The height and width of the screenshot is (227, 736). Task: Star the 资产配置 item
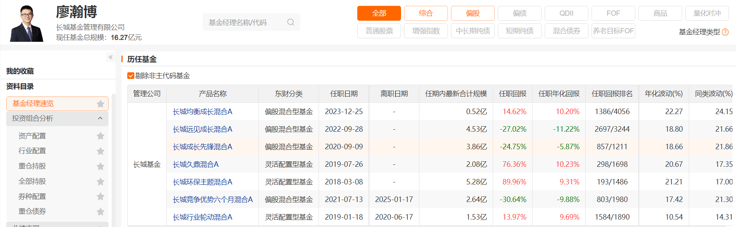coord(100,136)
